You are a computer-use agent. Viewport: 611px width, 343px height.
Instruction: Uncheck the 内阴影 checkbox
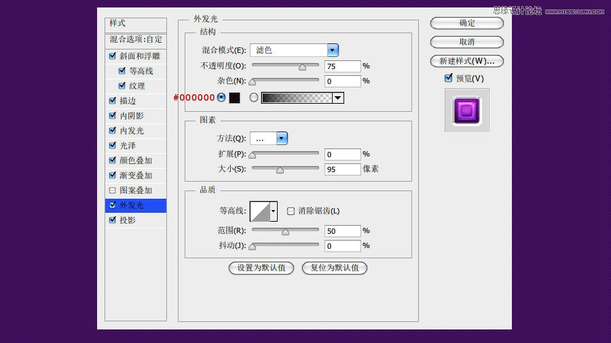point(113,115)
